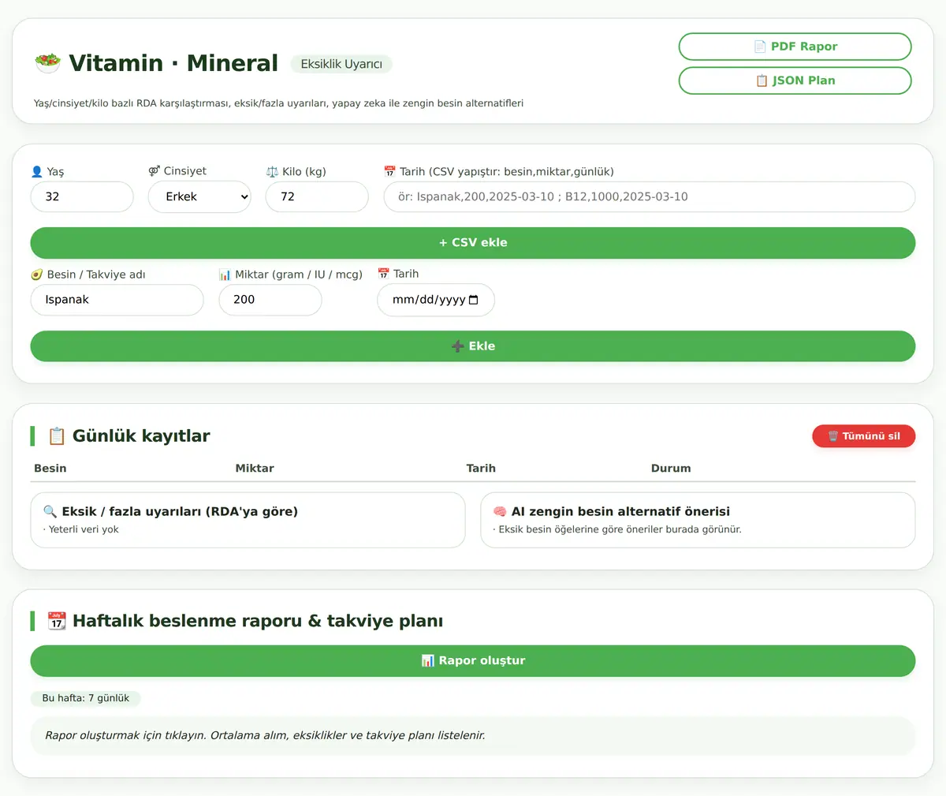The image size is (946, 796).
Task: Click the Besin column header
Action: [x=50, y=468]
